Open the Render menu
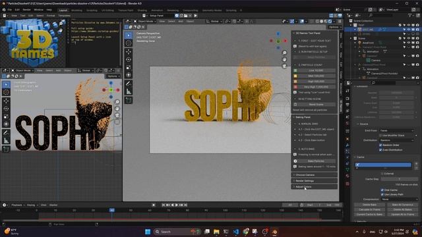The width and height of the screenshot is (422, 237). 26,10
